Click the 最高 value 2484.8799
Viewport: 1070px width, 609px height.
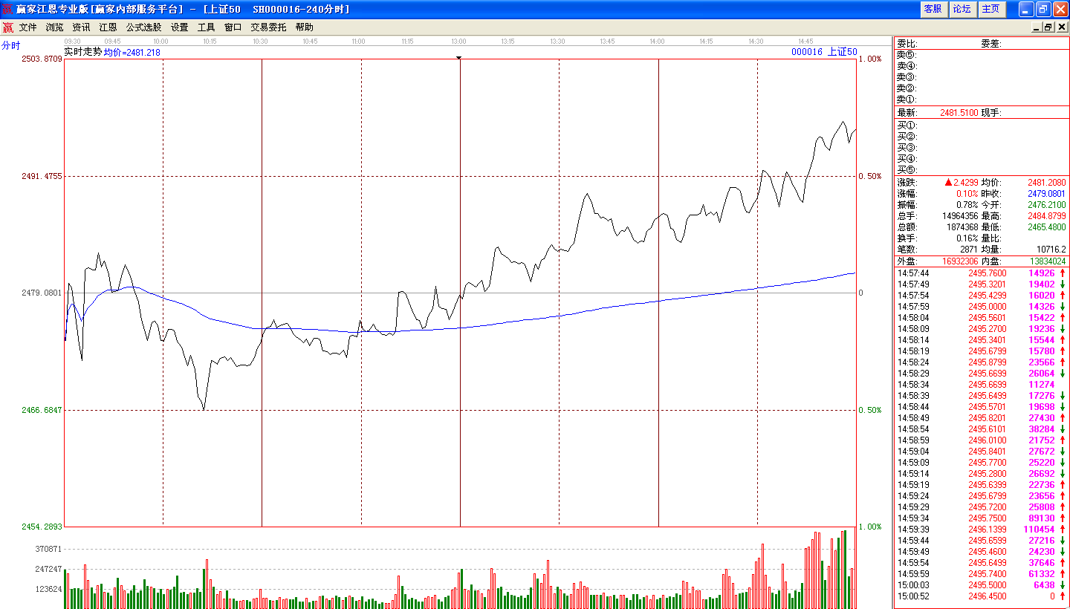[1046, 216]
